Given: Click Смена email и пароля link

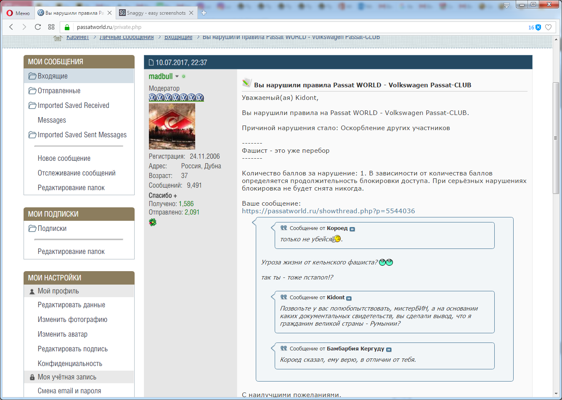Looking at the screenshot, I should 69,391.
